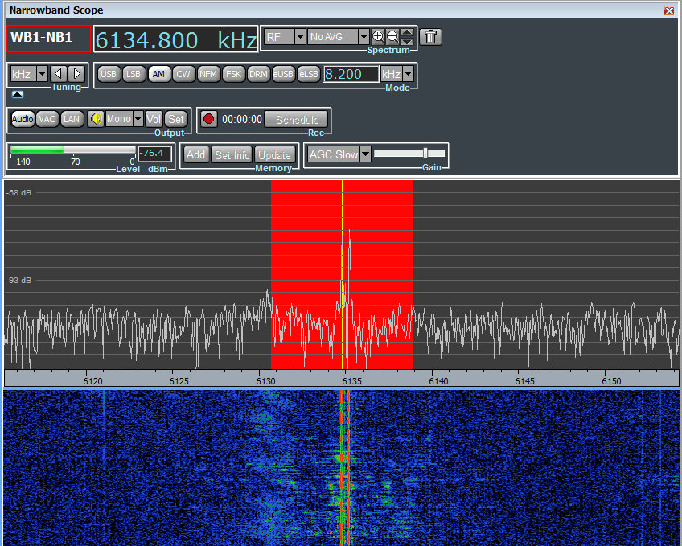Select USB demodulation mode
This screenshot has height=546, width=682.
(109, 74)
